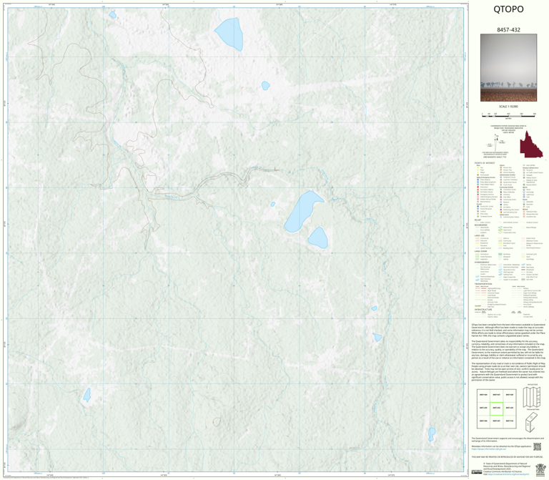Click the Queensland state locator map
This screenshot has width=549, height=480.
coord(531,144)
